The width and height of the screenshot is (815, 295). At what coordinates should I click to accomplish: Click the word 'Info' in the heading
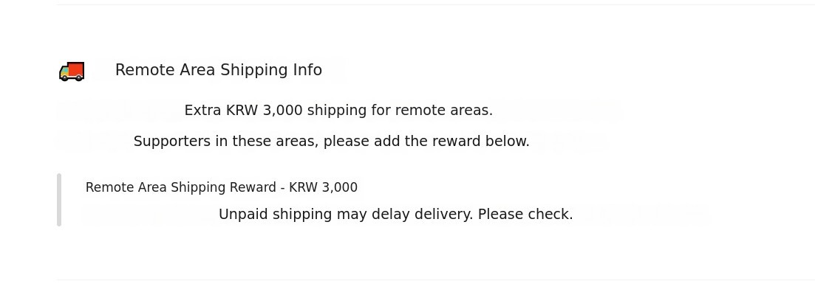[307, 70]
